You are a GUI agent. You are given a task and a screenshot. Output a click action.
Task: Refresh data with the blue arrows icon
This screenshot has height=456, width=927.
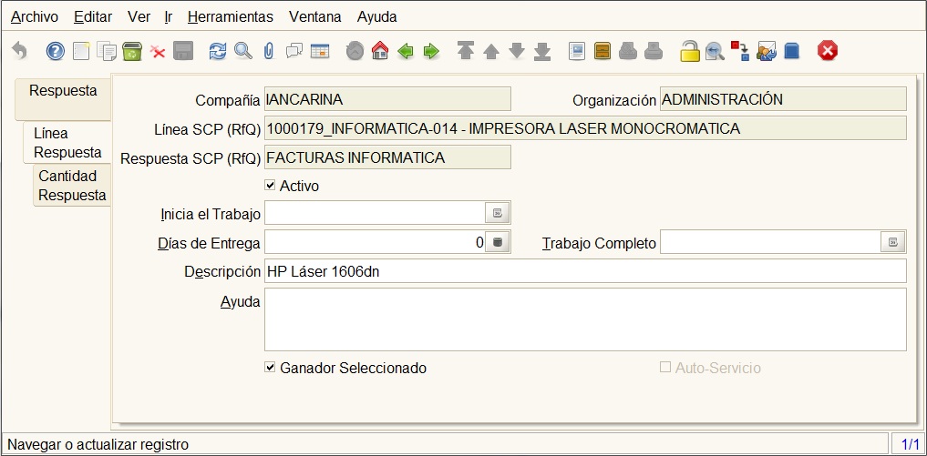pos(218,51)
